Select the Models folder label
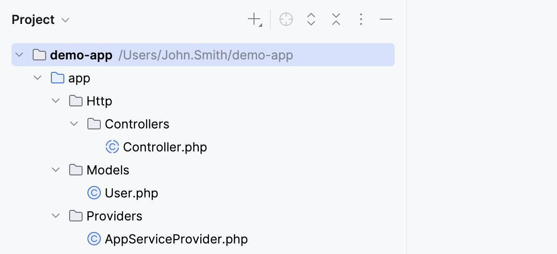557x254 pixels. pos(108,170)
